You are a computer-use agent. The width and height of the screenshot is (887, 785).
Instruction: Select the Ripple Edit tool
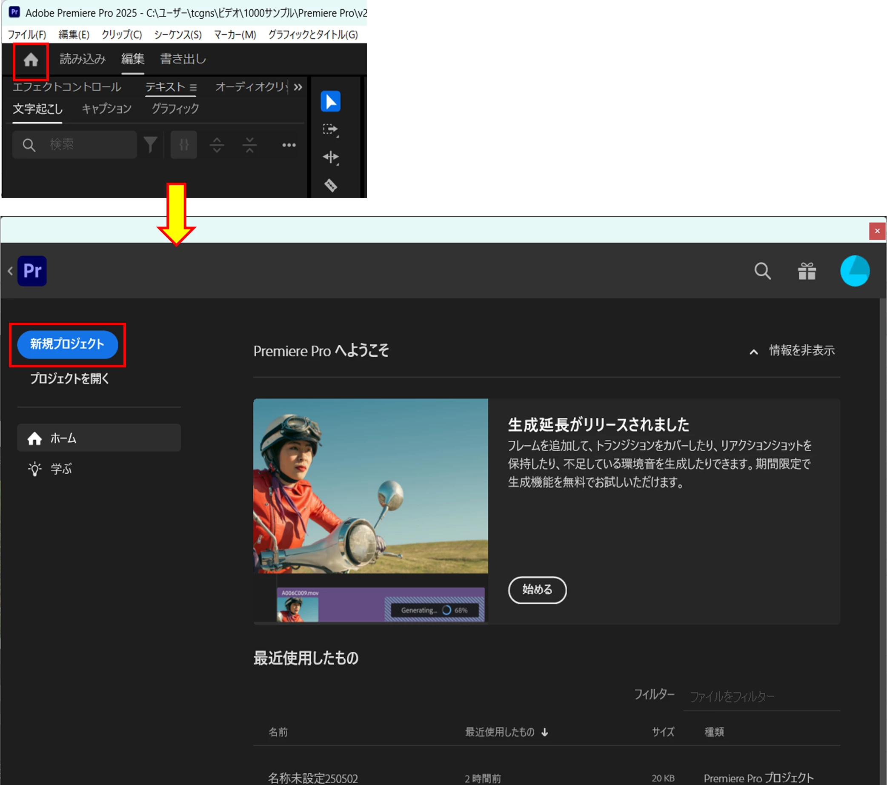point(330,157)
